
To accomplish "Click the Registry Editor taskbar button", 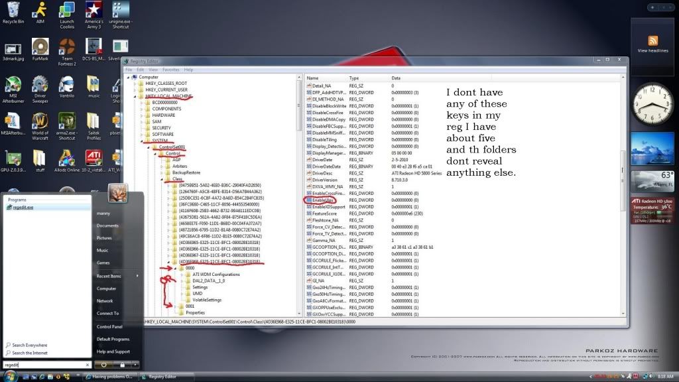I will pyautogui.click(x=166, y=377).
